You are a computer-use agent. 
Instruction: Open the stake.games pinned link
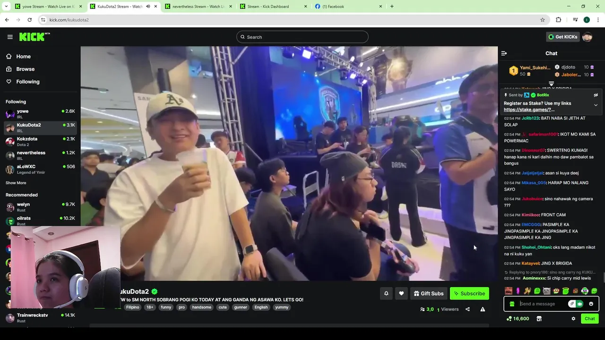click(x=529, y=110)
